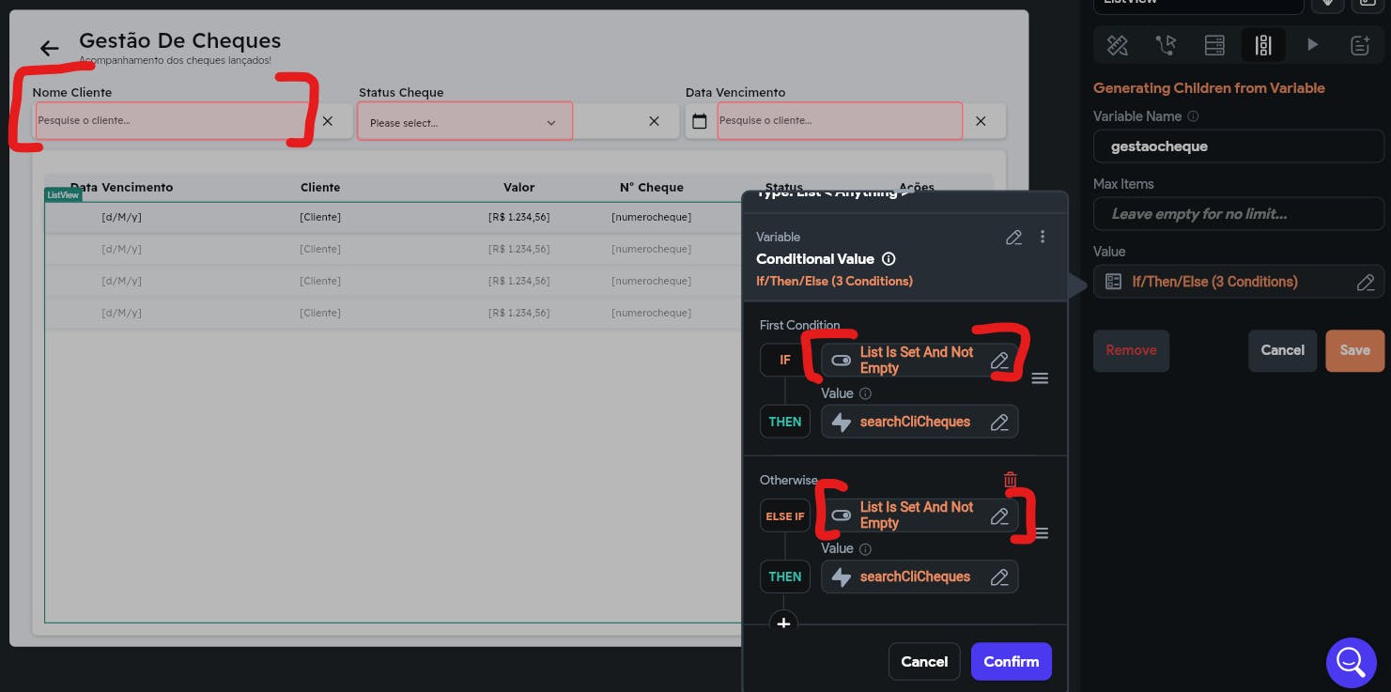The width and height of the screenshot is (1391, 692).
Task: Edit the If/Then/Else value in right panel
Action: click(1366, 282)
